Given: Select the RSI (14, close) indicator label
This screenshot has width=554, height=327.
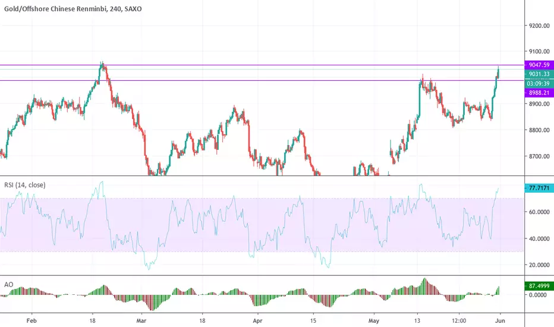Looking at the screenshot, I should pyautogui.click(x=25, y=185).
